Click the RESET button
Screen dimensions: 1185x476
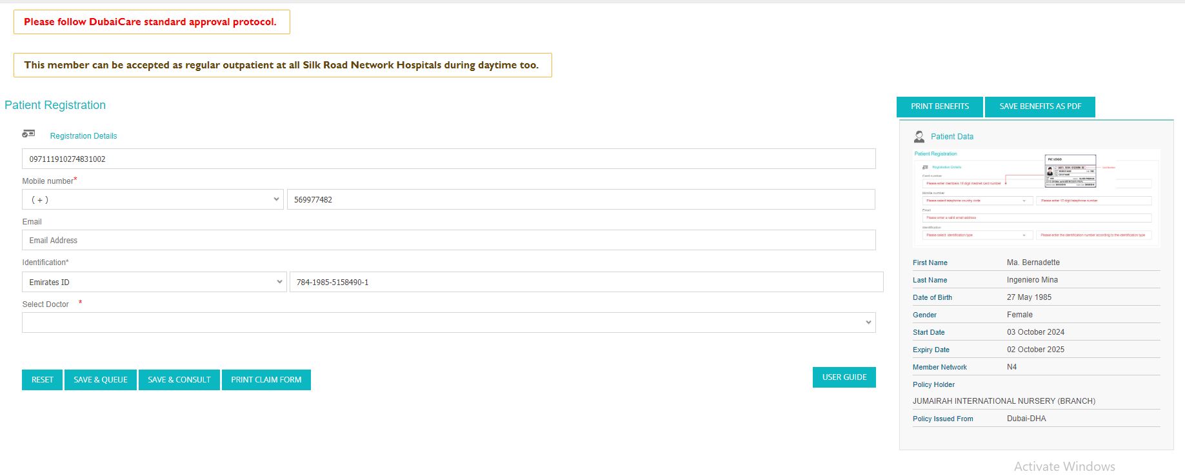(43, 380)
